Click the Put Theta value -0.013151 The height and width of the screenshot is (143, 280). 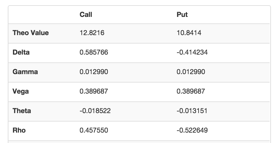pos(192,111)
